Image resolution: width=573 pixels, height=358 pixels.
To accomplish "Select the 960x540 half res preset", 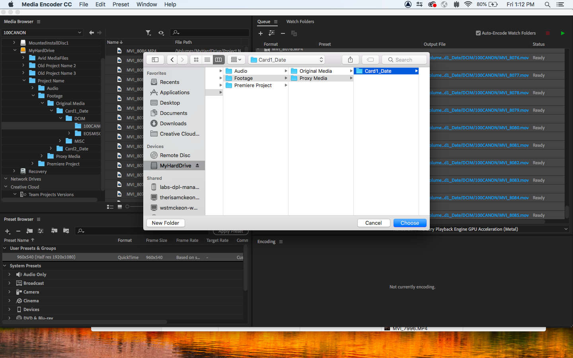I will point(122,257).
